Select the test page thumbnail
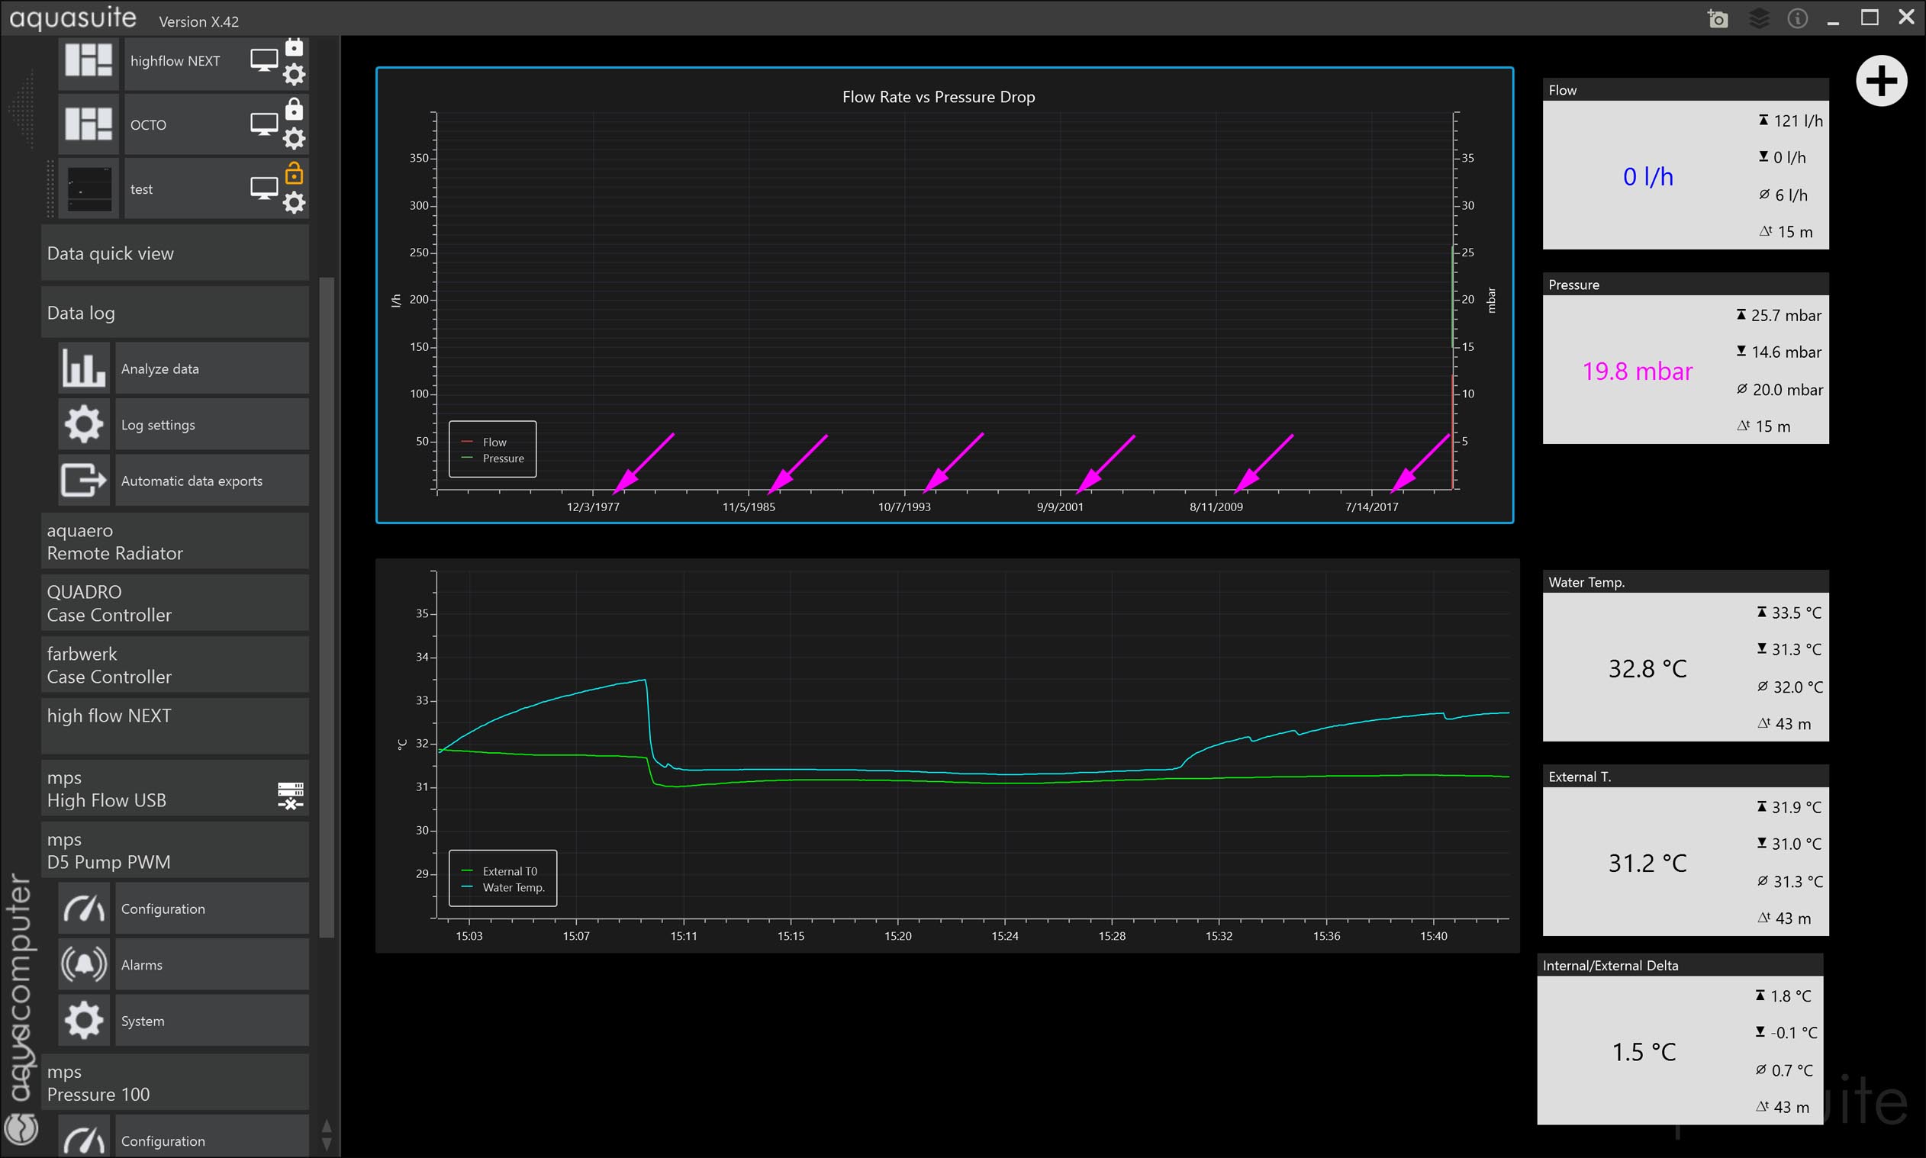This screenshot has height=1158, width=1926. point(89,190)
